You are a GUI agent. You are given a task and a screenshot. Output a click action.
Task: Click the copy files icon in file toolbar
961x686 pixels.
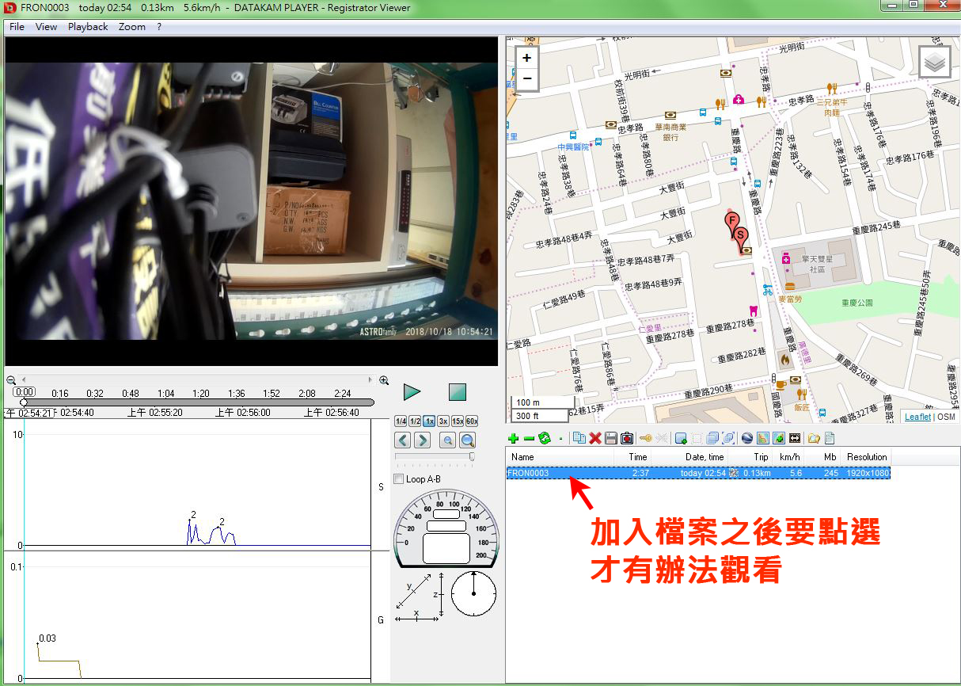(x=579, y=438)
